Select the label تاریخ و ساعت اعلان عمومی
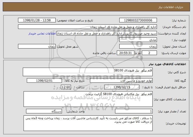Viewport: 193px width, 137px height. pyautogui.click(x=75, y=21)
